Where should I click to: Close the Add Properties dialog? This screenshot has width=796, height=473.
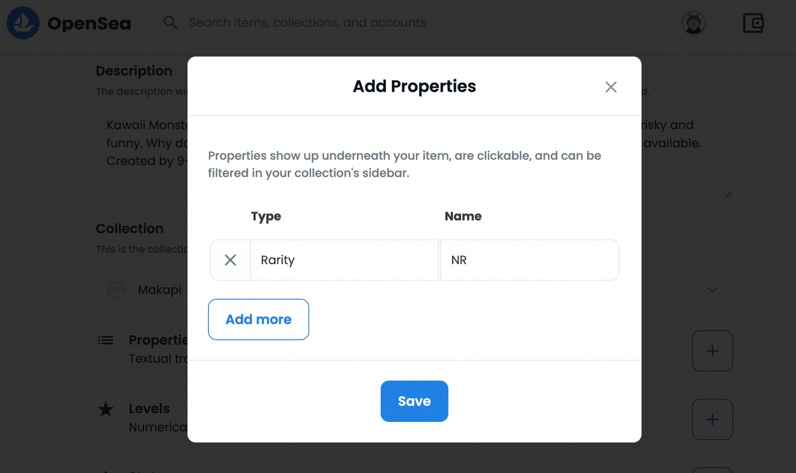coord(611,87)
